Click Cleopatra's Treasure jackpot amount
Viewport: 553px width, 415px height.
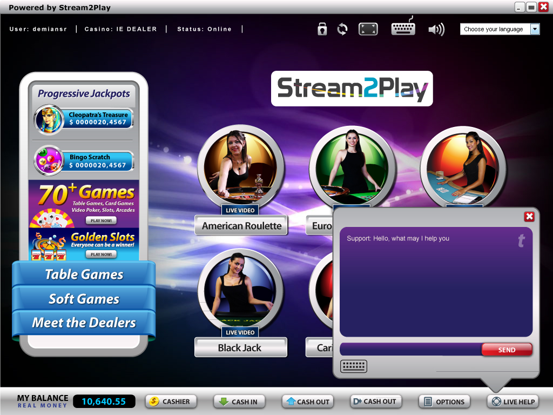click(98, 122)
